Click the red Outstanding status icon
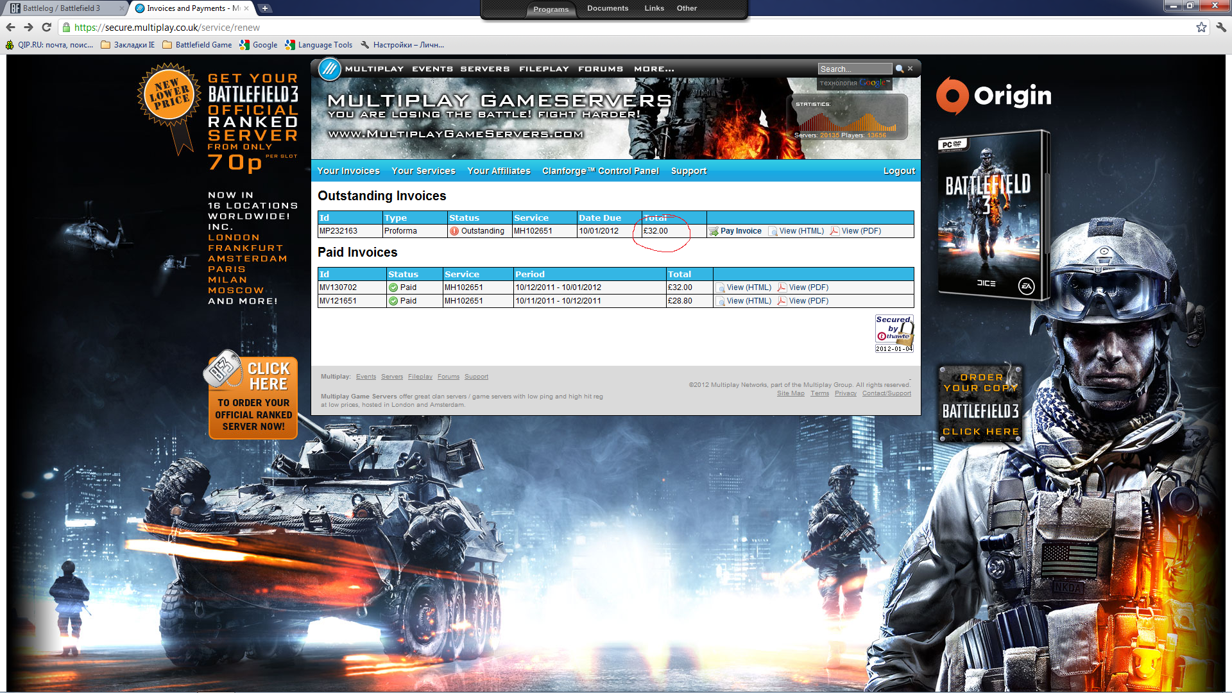 [x=454, y=231]
